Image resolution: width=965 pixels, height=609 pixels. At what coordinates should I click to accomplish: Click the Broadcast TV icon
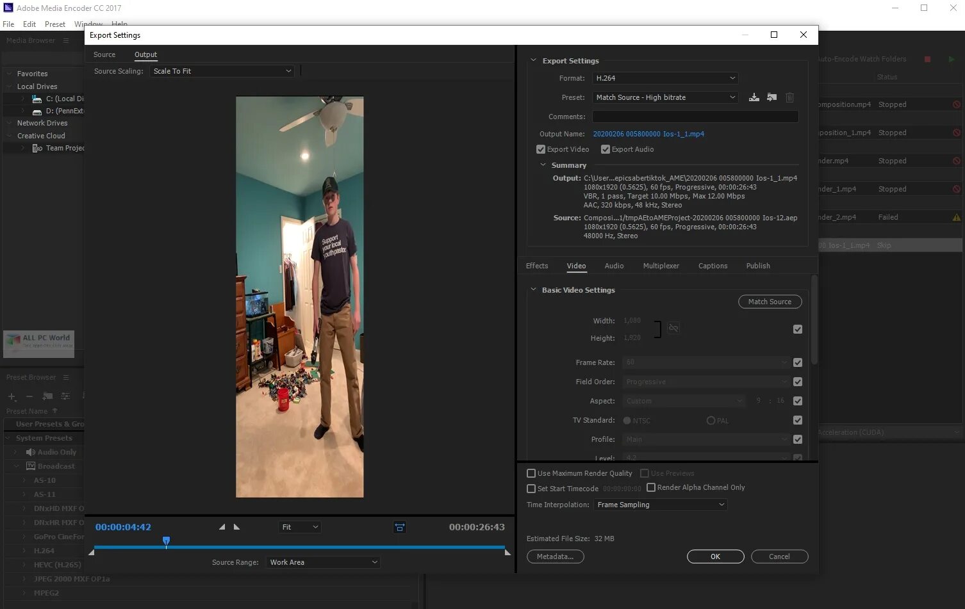pos(30,466)
